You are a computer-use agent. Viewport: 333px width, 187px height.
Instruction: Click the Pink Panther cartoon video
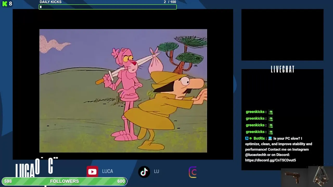(x=123, y=91)
